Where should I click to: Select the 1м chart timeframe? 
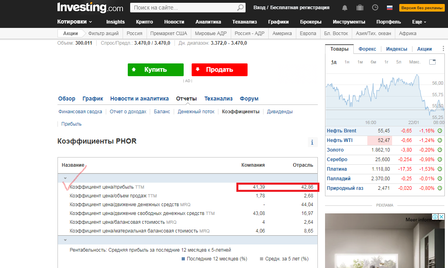[360, 62]
